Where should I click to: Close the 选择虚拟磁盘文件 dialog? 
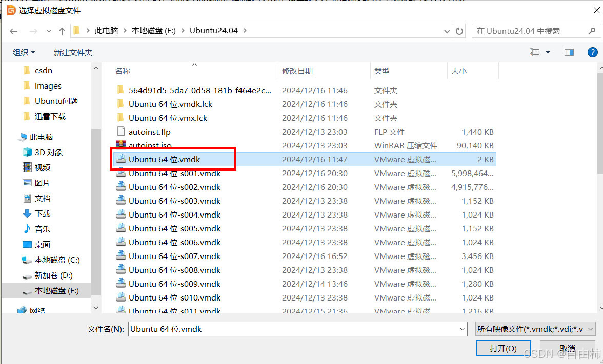click(596, 10)
